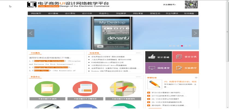Open 在线调查 navigation item
229x109 pixels.
point(189,13)
